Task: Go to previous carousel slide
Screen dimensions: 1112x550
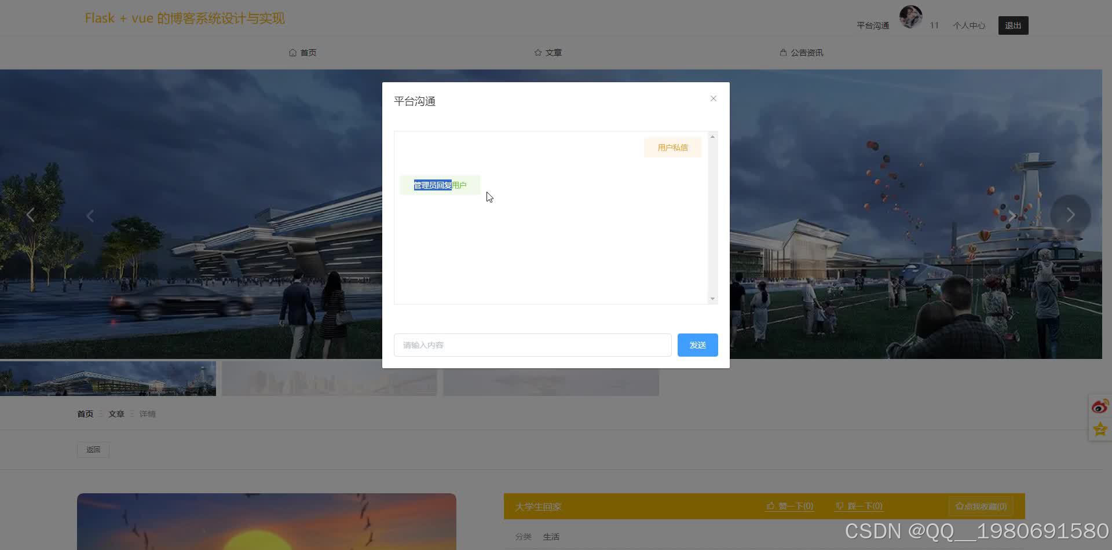Action: (x=31, y=215)
